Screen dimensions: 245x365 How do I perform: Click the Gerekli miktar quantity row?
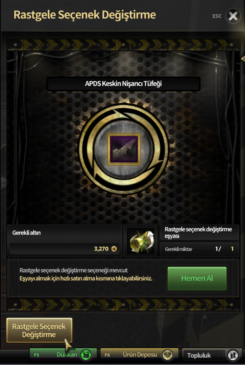199,249
